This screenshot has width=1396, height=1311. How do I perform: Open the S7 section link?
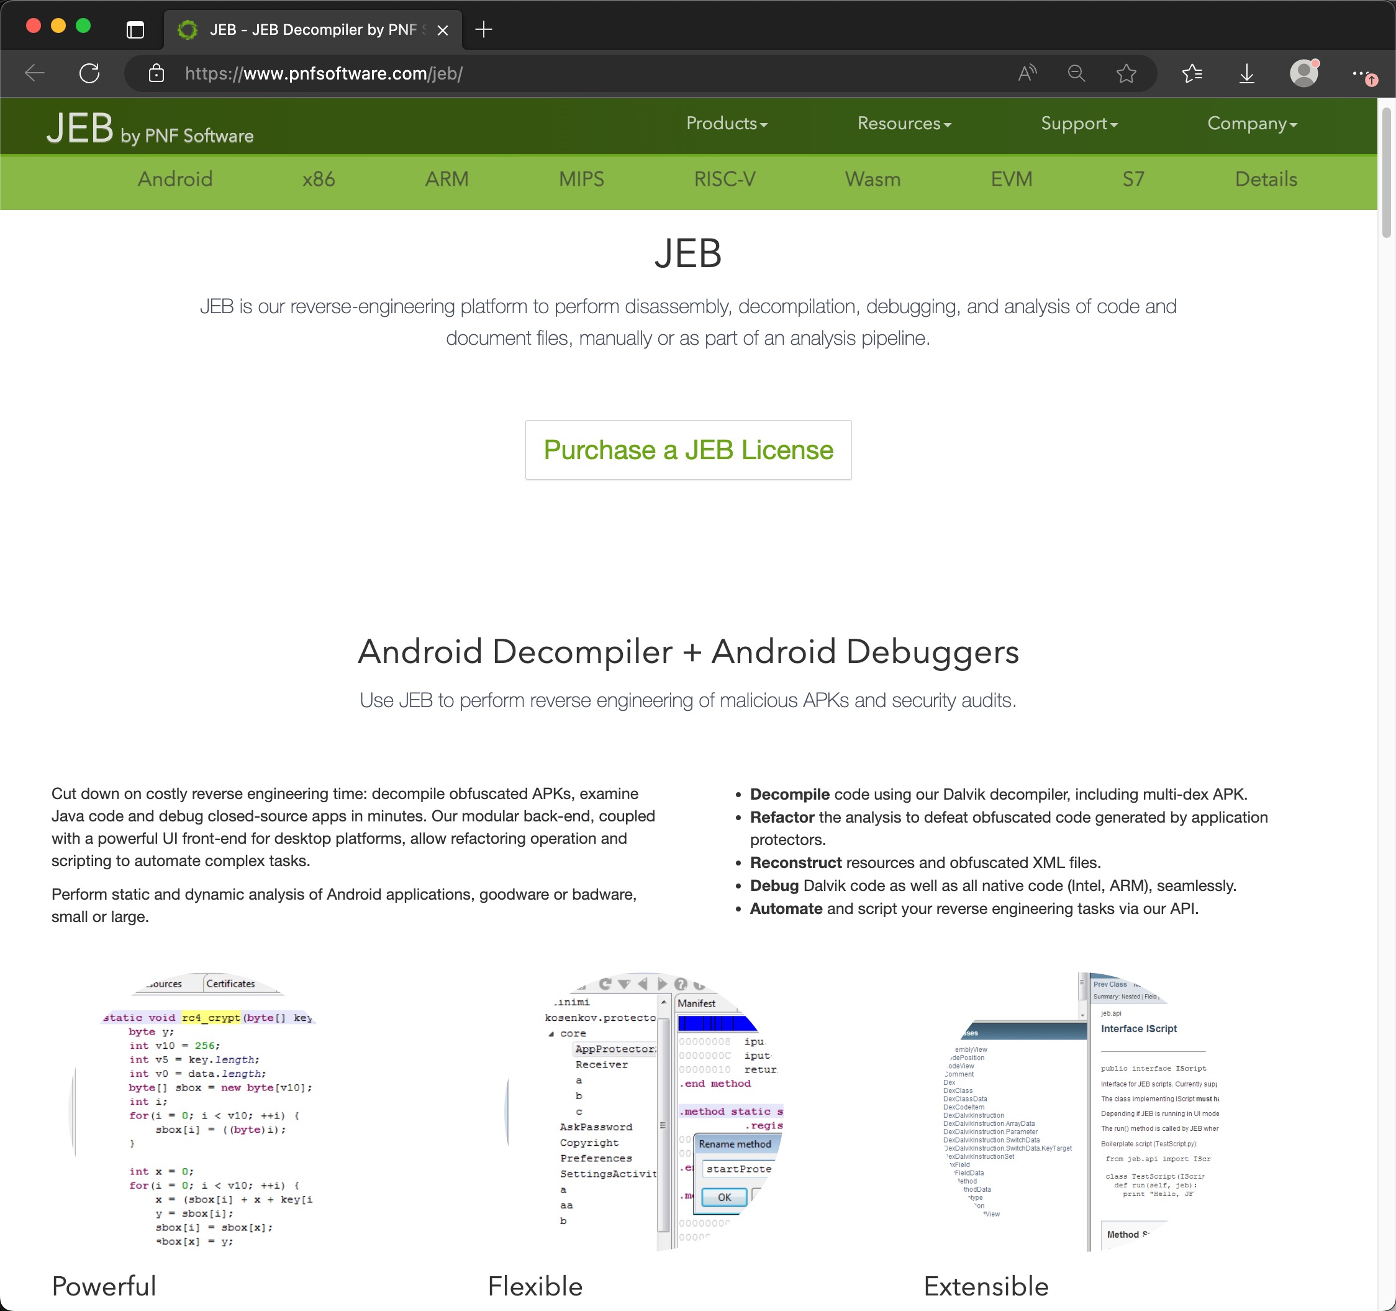pyautogui.click(x=1133, y=179)
